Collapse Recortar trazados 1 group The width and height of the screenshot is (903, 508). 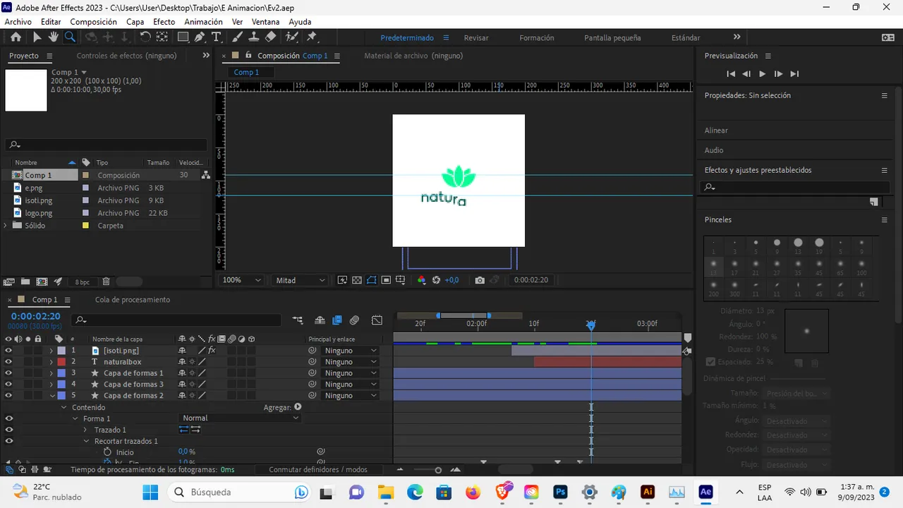pyautogui.click(x=86, y=441)
